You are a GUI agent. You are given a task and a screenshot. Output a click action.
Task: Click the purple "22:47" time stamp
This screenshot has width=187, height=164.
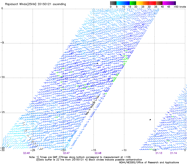(x=66, y=153)
